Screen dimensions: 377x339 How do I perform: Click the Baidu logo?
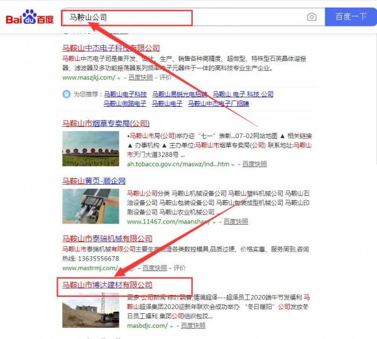30,18
